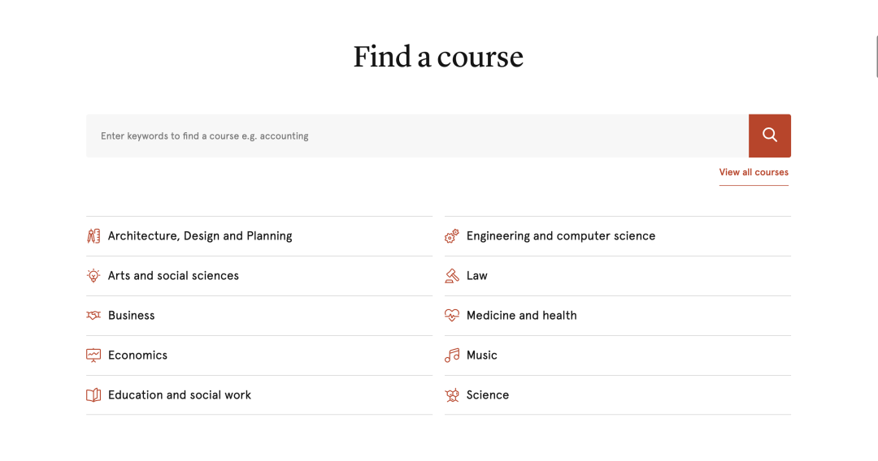878x461 pixels.
Task: Open the Business course category
Action: [x=132, y=316]
